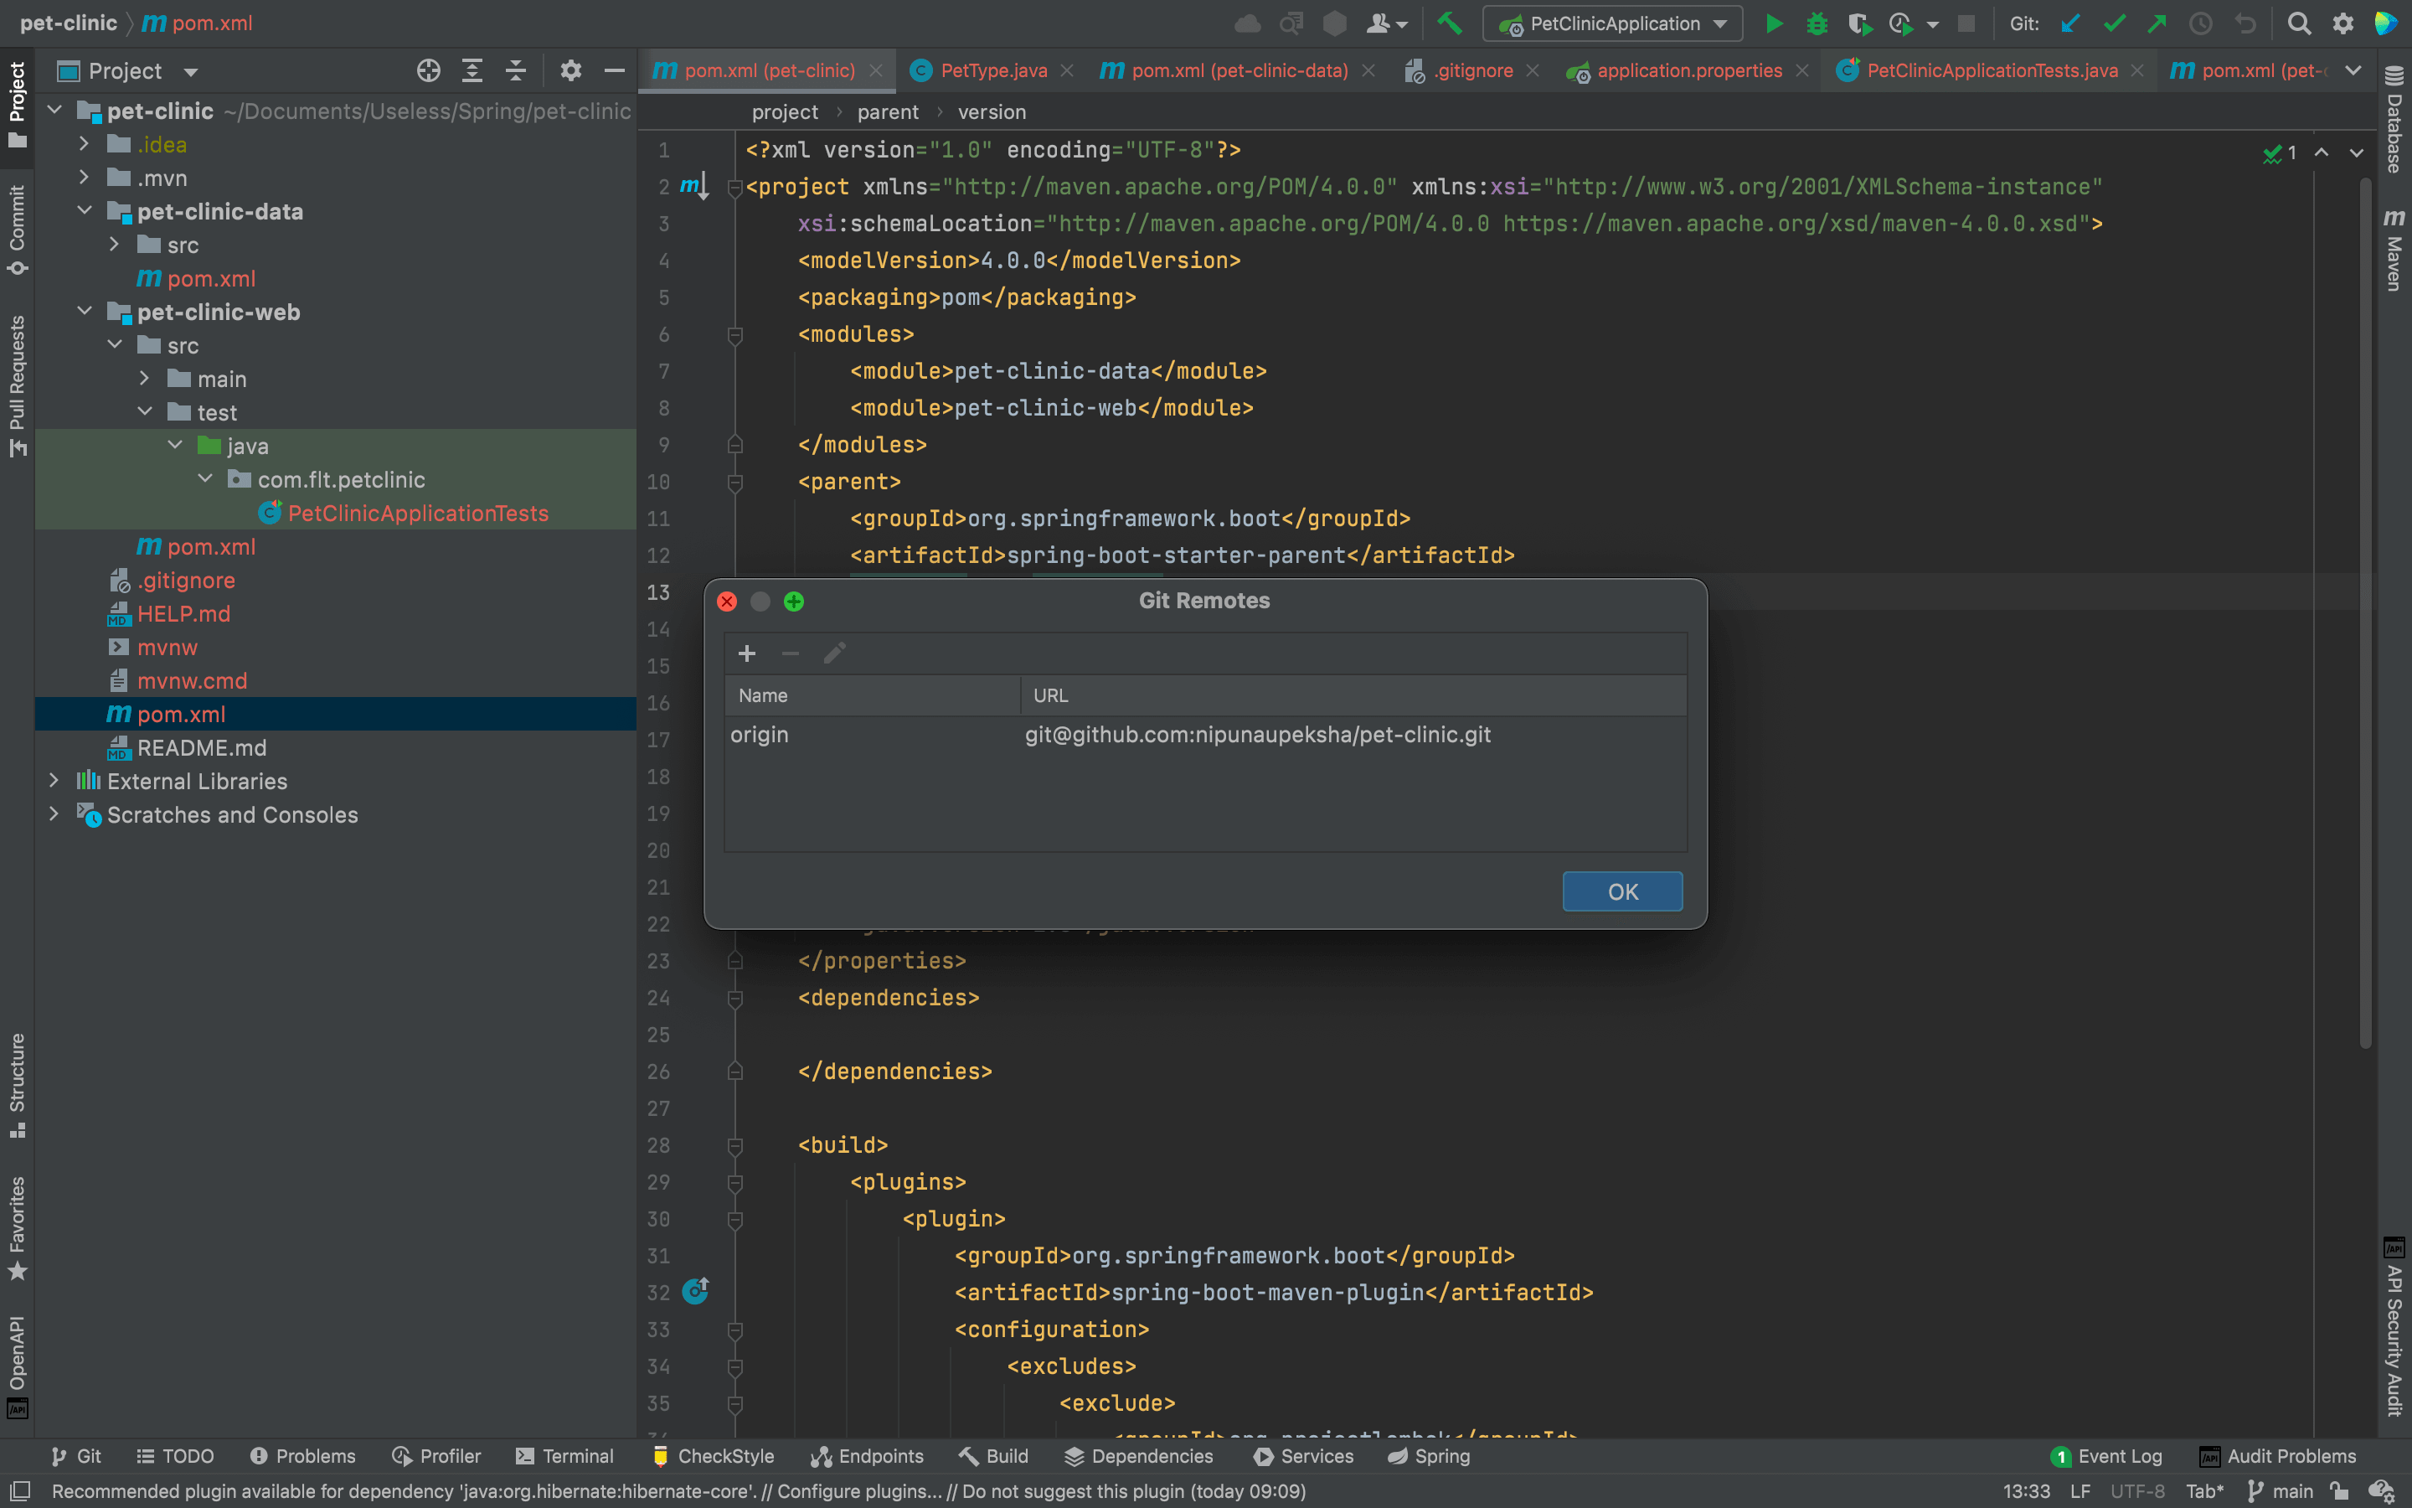The image size is (2412, 1508).
Task: Open the Event Log
Action: pyautogui.click(x=2107, y=1456)
